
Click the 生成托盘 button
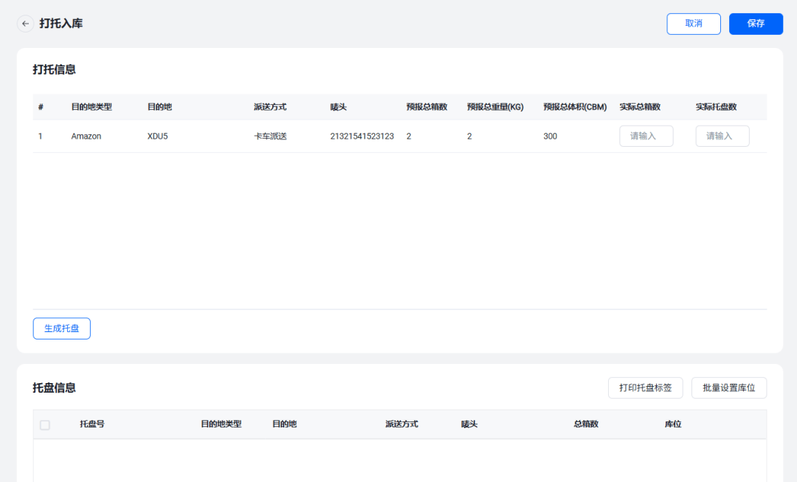pyautogui.click(x=62, y=328)
